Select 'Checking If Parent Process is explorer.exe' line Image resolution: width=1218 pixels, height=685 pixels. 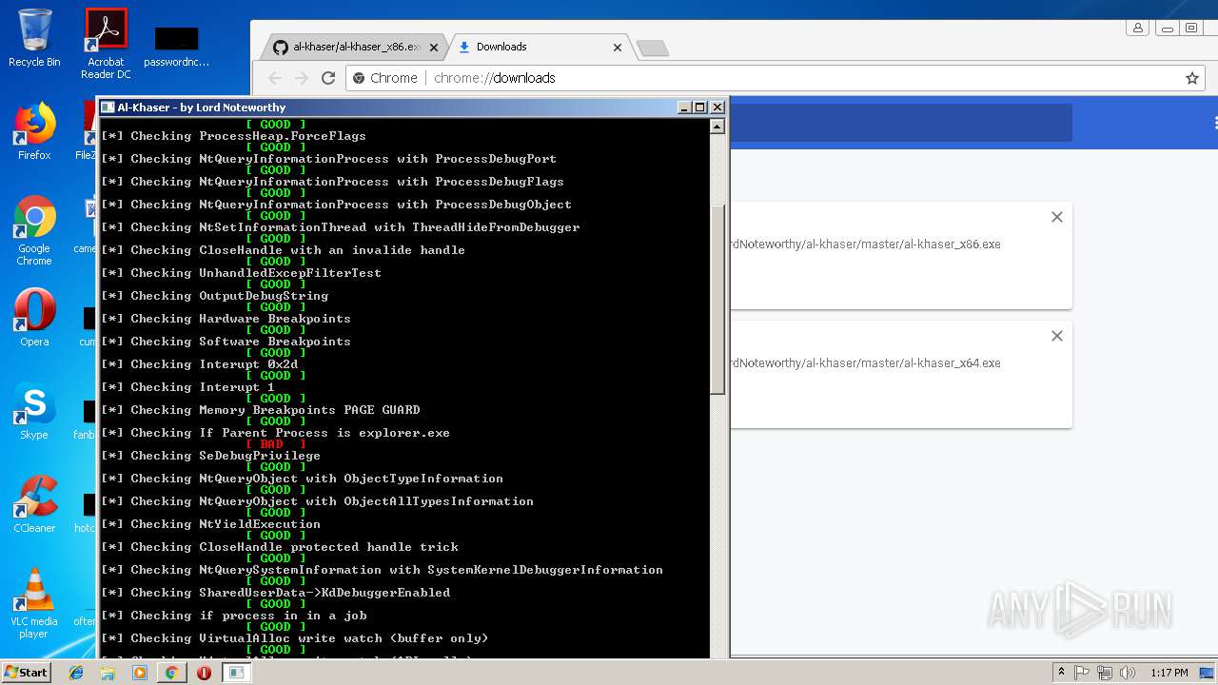click(x=275, y=433)
